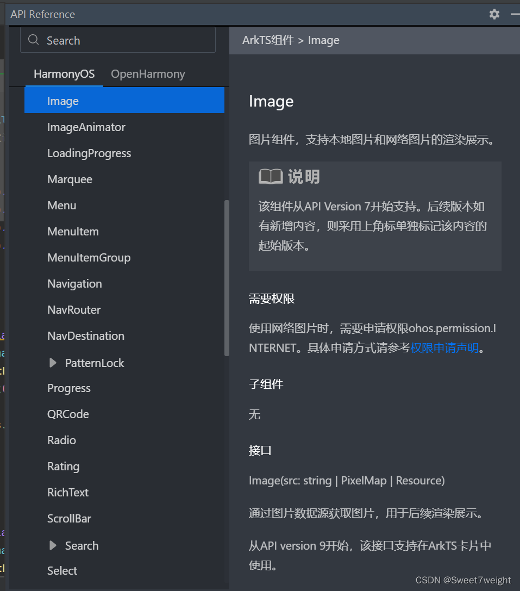This screenshot has width=520, height=591.
Task: Click the 子组件 section heading
Action: (x=266, y=384)
